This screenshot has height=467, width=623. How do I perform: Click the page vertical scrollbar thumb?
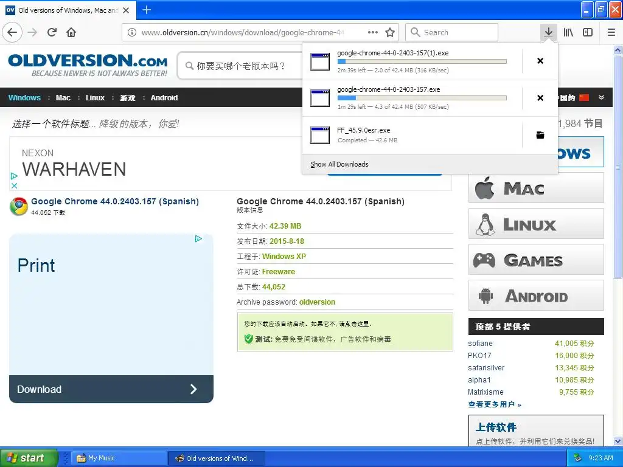tap(618, 167)
